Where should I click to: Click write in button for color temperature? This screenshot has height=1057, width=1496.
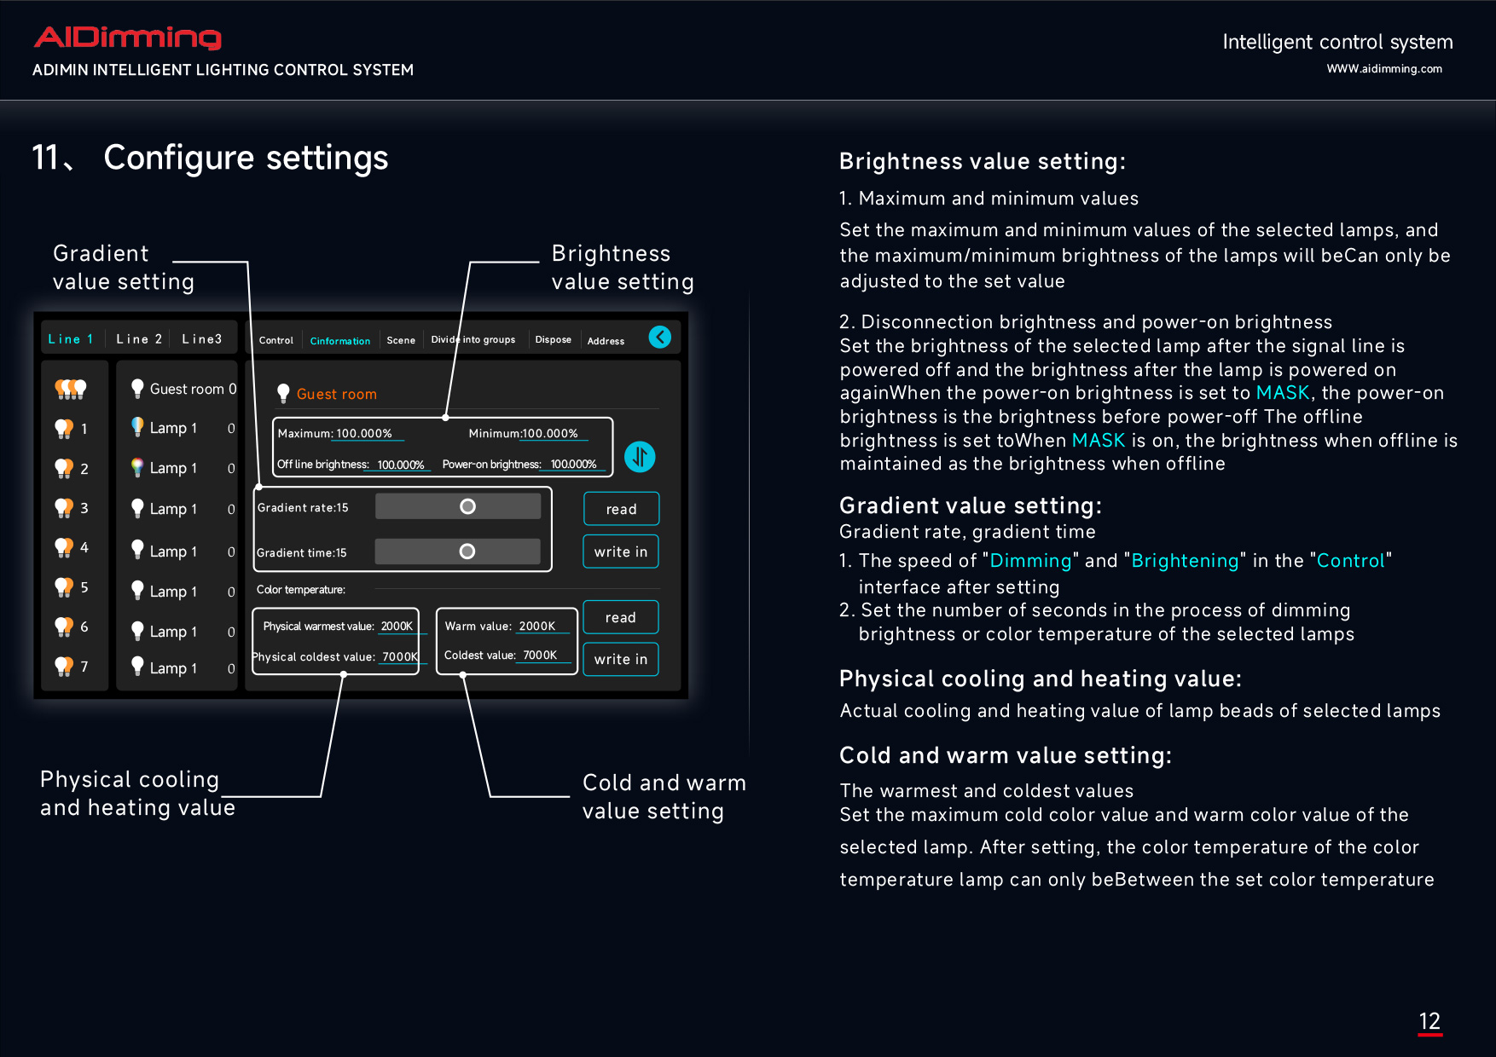(x=621, y=659)
